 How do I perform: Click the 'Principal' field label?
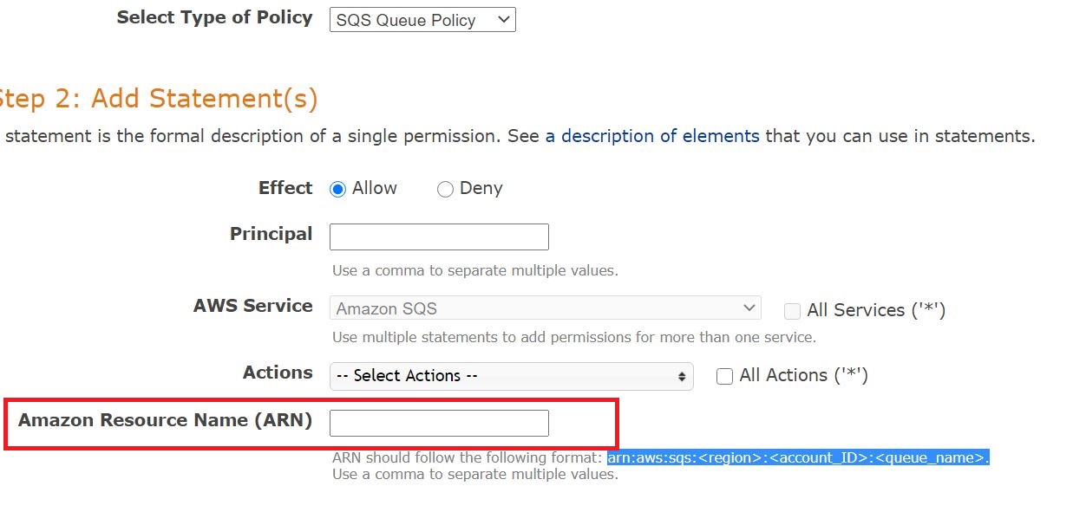pyautogui.click(x=271, y=234)
